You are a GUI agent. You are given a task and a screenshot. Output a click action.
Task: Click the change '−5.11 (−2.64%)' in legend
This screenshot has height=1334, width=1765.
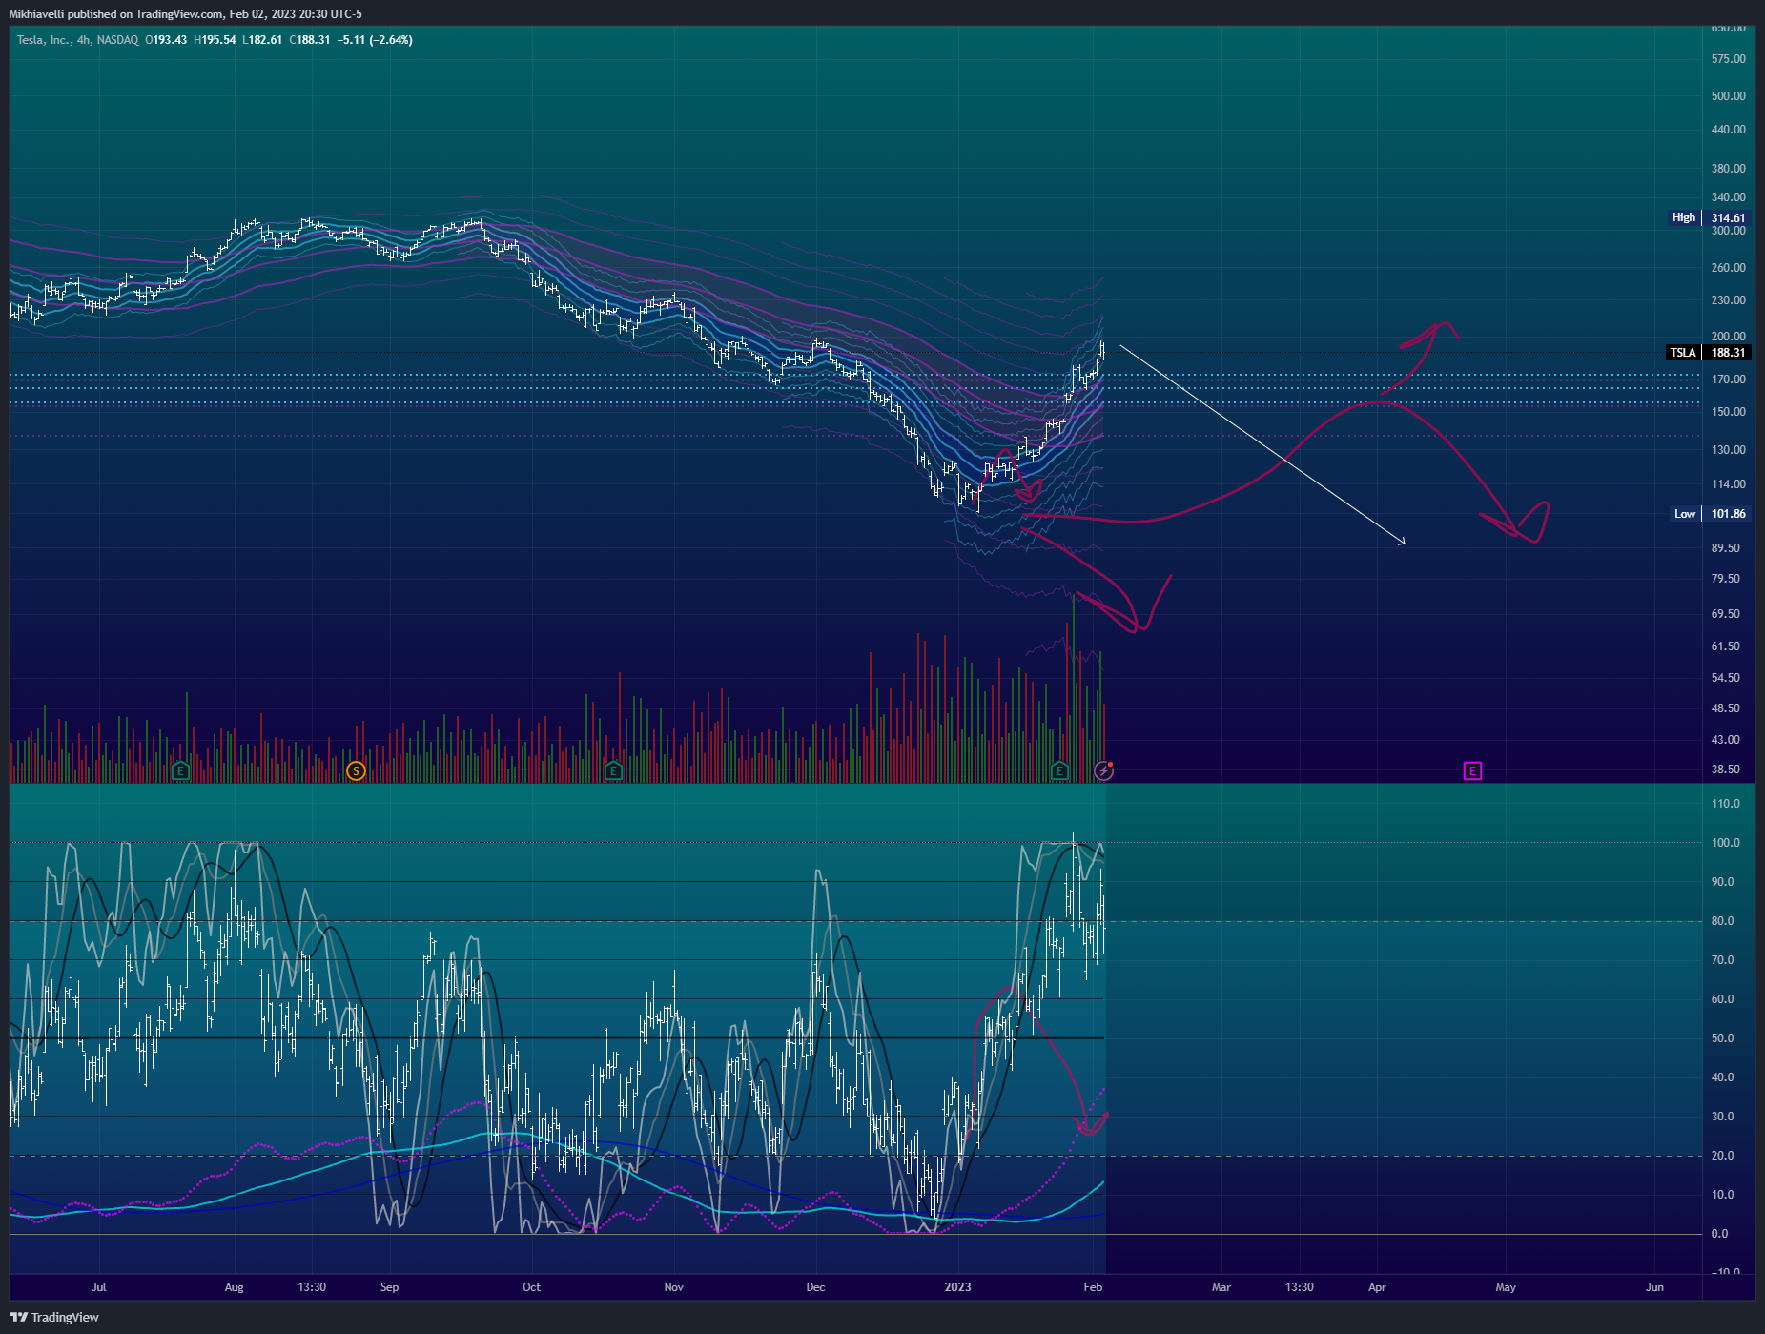pos(376,40)
